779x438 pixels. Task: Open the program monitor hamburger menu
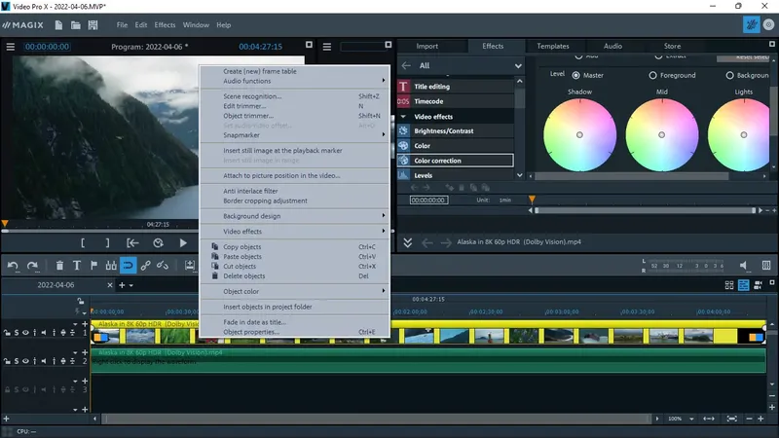pos(11,47)
